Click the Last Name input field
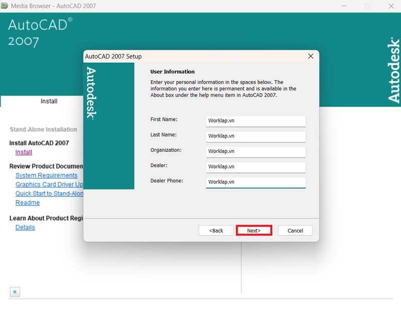 (256, 136)
